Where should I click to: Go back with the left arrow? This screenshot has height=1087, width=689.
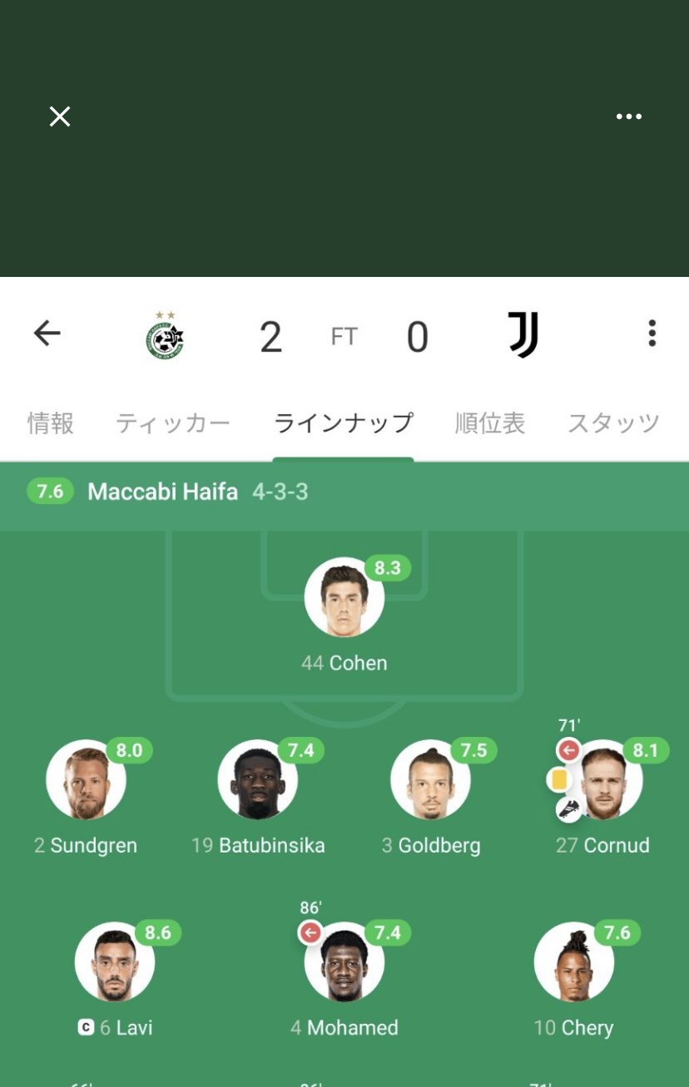tap(47, 334)
